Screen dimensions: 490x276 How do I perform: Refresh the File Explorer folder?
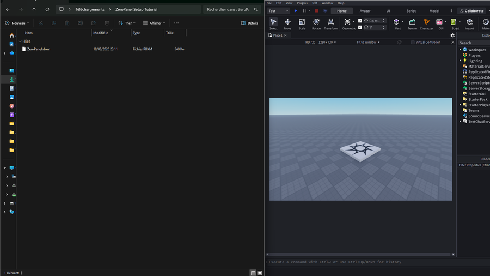[47, 9]
